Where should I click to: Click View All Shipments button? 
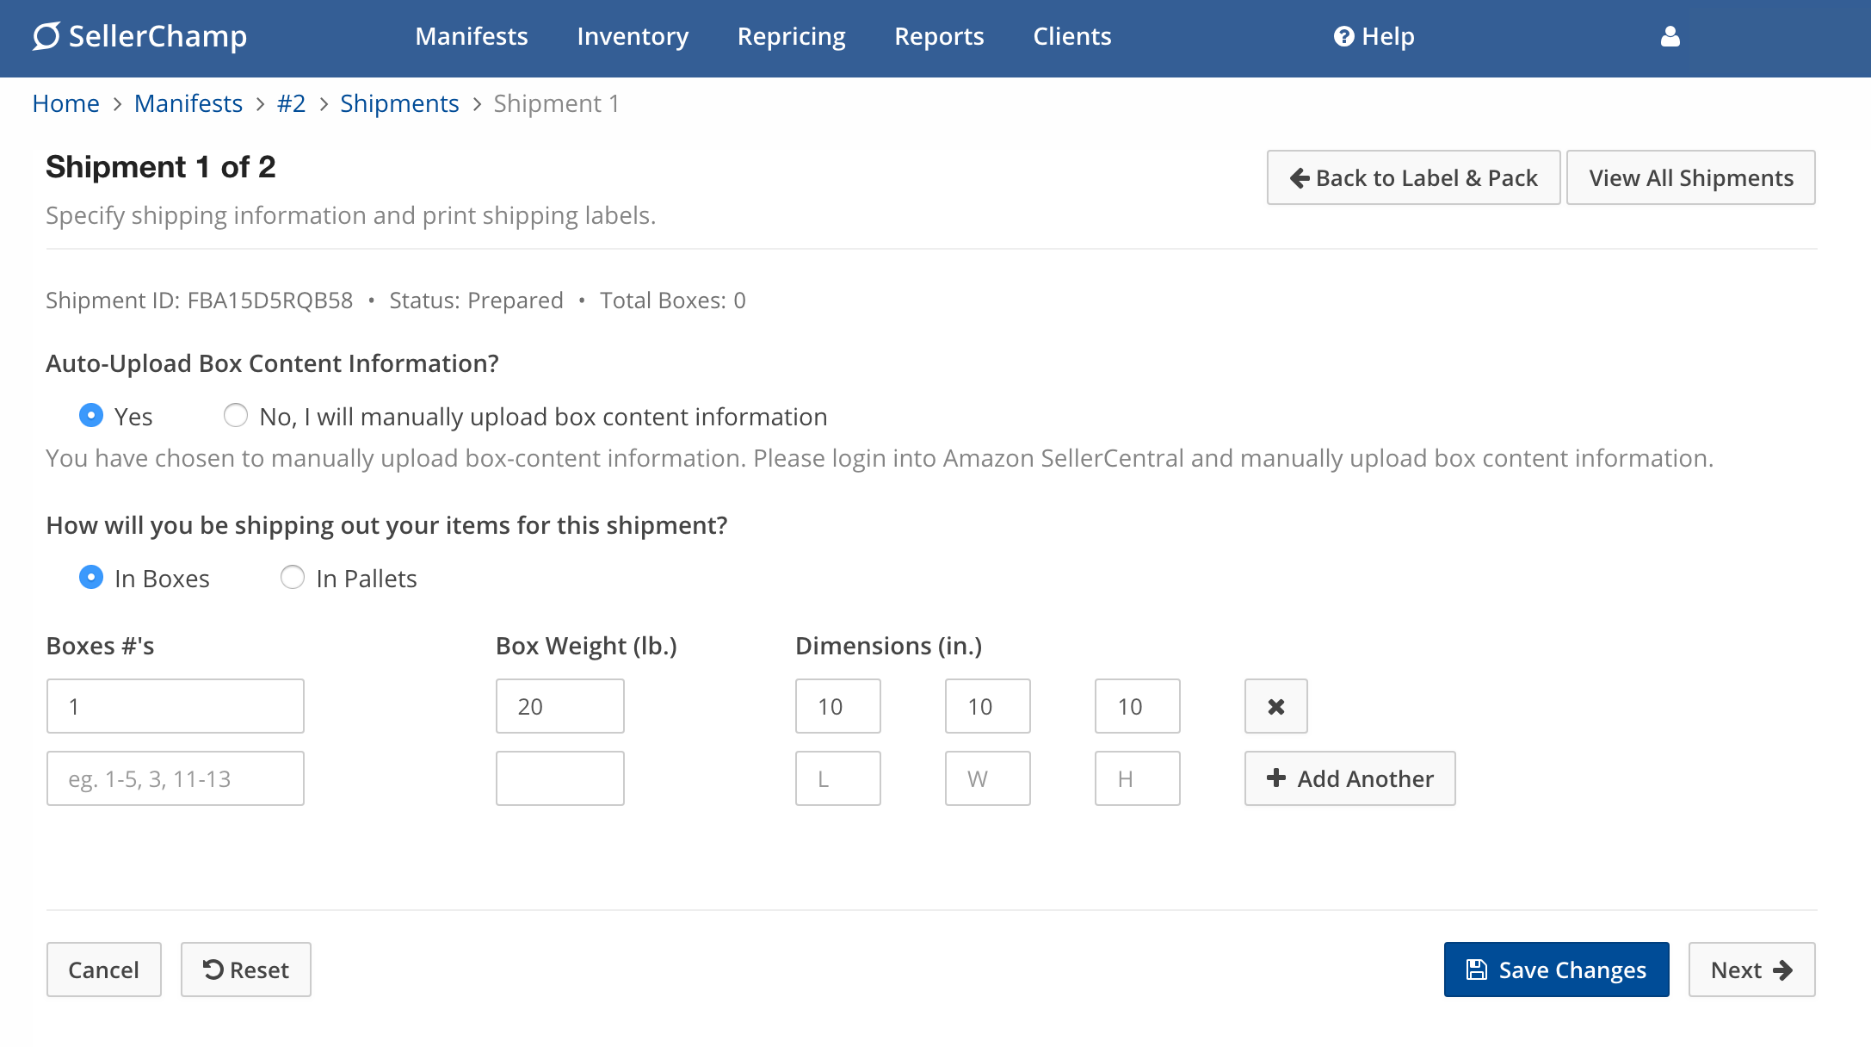[x=1690, y=177]
